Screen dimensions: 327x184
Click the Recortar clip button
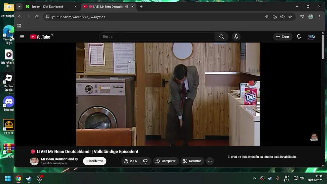(192, 161)
